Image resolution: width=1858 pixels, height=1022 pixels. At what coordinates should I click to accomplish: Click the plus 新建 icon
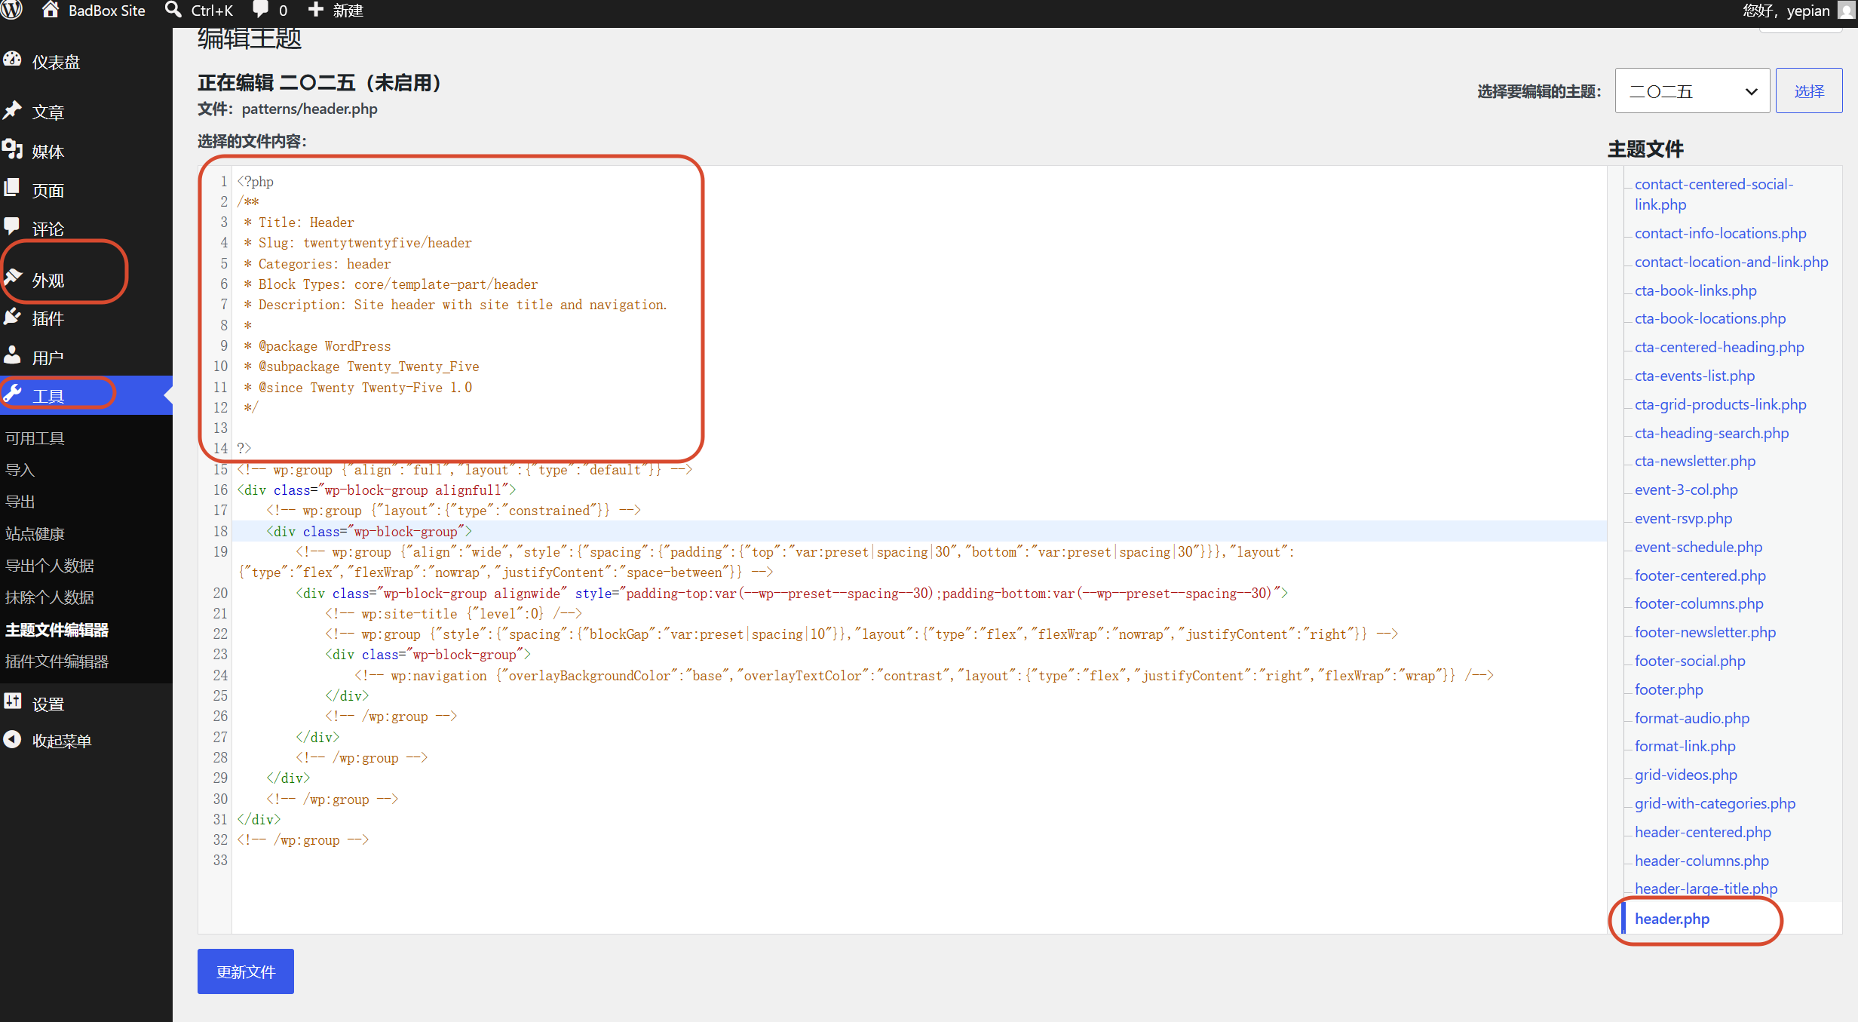coord(316,10)
